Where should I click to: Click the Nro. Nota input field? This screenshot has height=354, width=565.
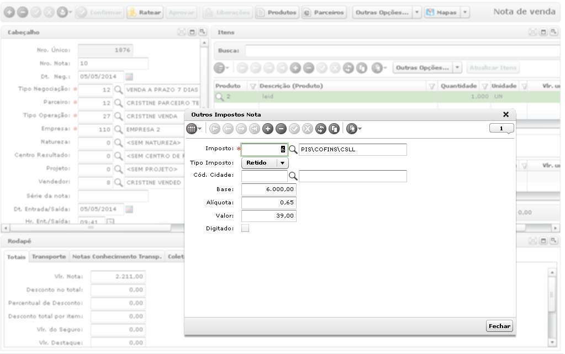coord(113,64)
